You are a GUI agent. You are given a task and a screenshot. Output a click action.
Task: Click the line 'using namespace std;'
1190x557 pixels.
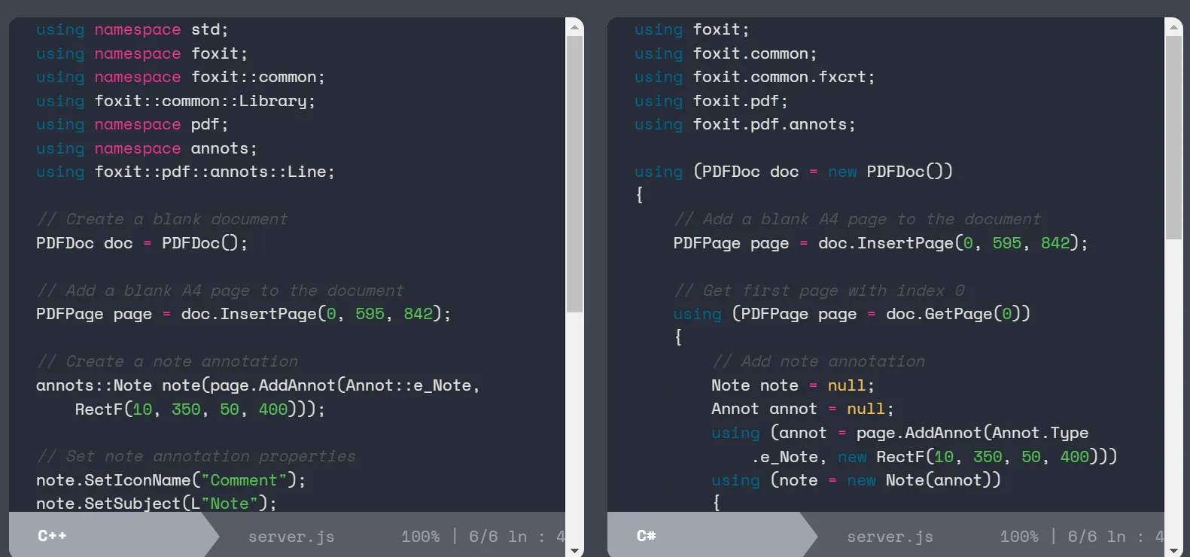[132, 30]
